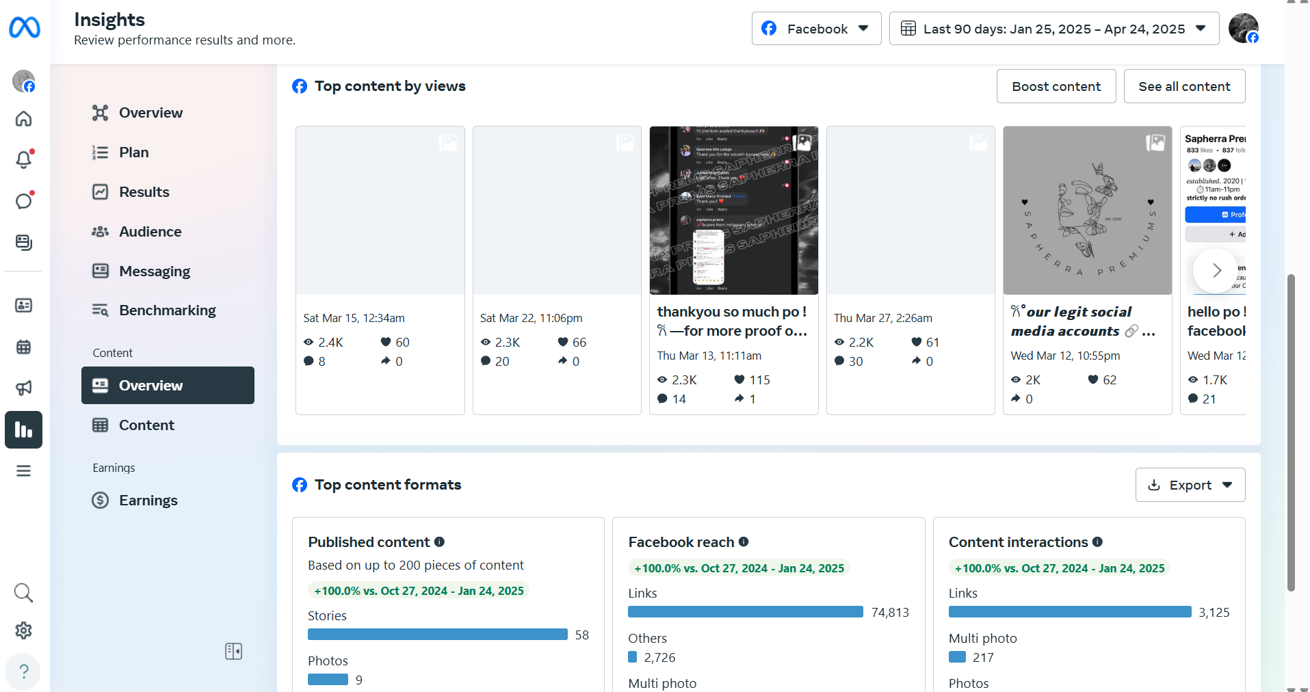Open the Inbox chat bubble icon

[x=23, y=201]
